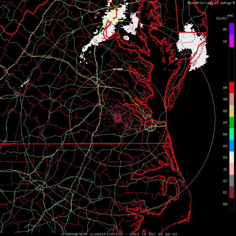Click the RF purple legend swatch
Image resolution: width=236 pixels, height=236 pixels.
click(232, 29)
